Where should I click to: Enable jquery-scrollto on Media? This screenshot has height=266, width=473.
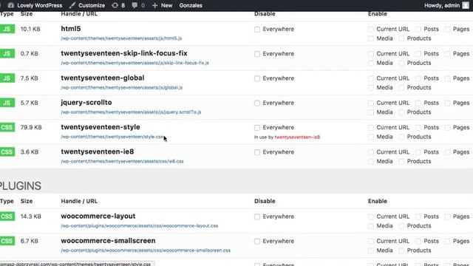(x=371, y=112)
